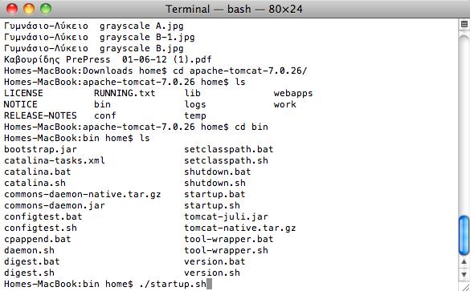Click the catalina.sh file name

coord(35,183)
